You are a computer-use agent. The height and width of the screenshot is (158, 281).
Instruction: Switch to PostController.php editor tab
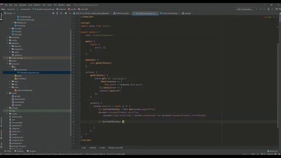point(169,13)
